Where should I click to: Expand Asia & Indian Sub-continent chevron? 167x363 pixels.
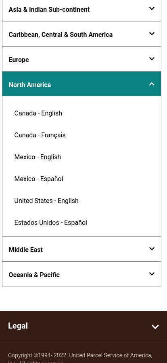(152, 9)
